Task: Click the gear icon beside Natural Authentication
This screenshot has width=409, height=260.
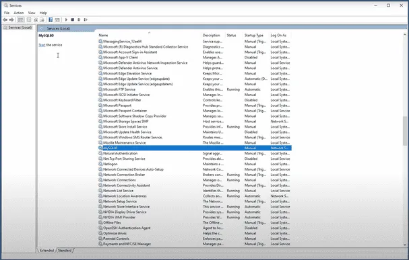Action: coord(100,153)
